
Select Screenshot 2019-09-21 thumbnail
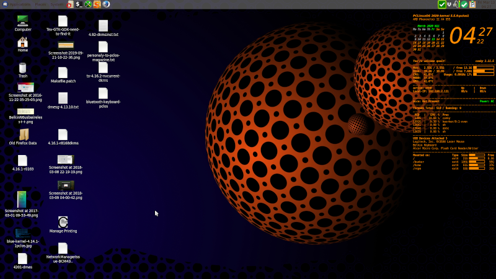pos(66,45)
